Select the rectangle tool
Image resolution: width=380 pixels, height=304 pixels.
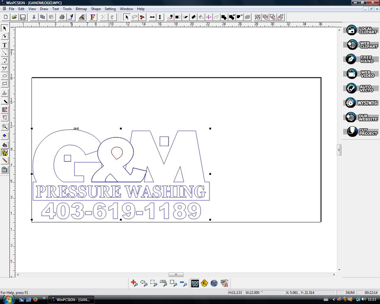(4, 84)
